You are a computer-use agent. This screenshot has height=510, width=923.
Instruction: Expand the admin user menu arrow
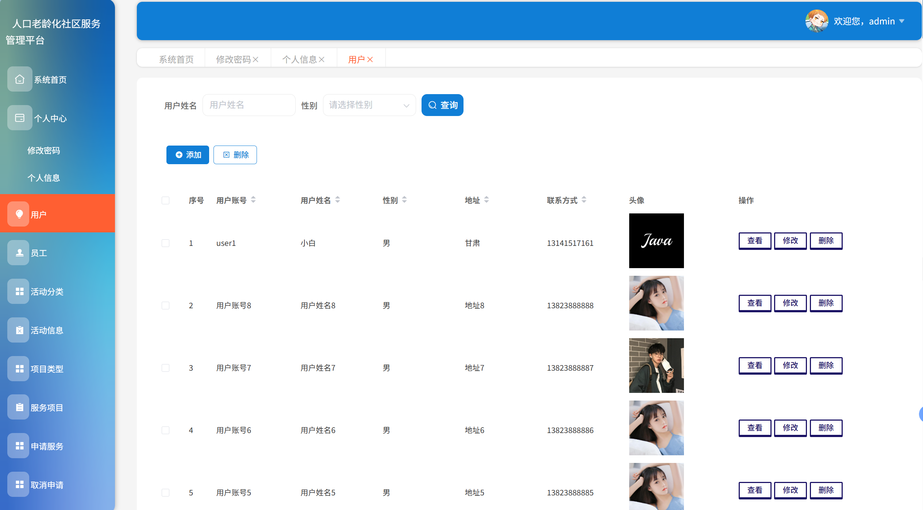[x=902, y=21]
